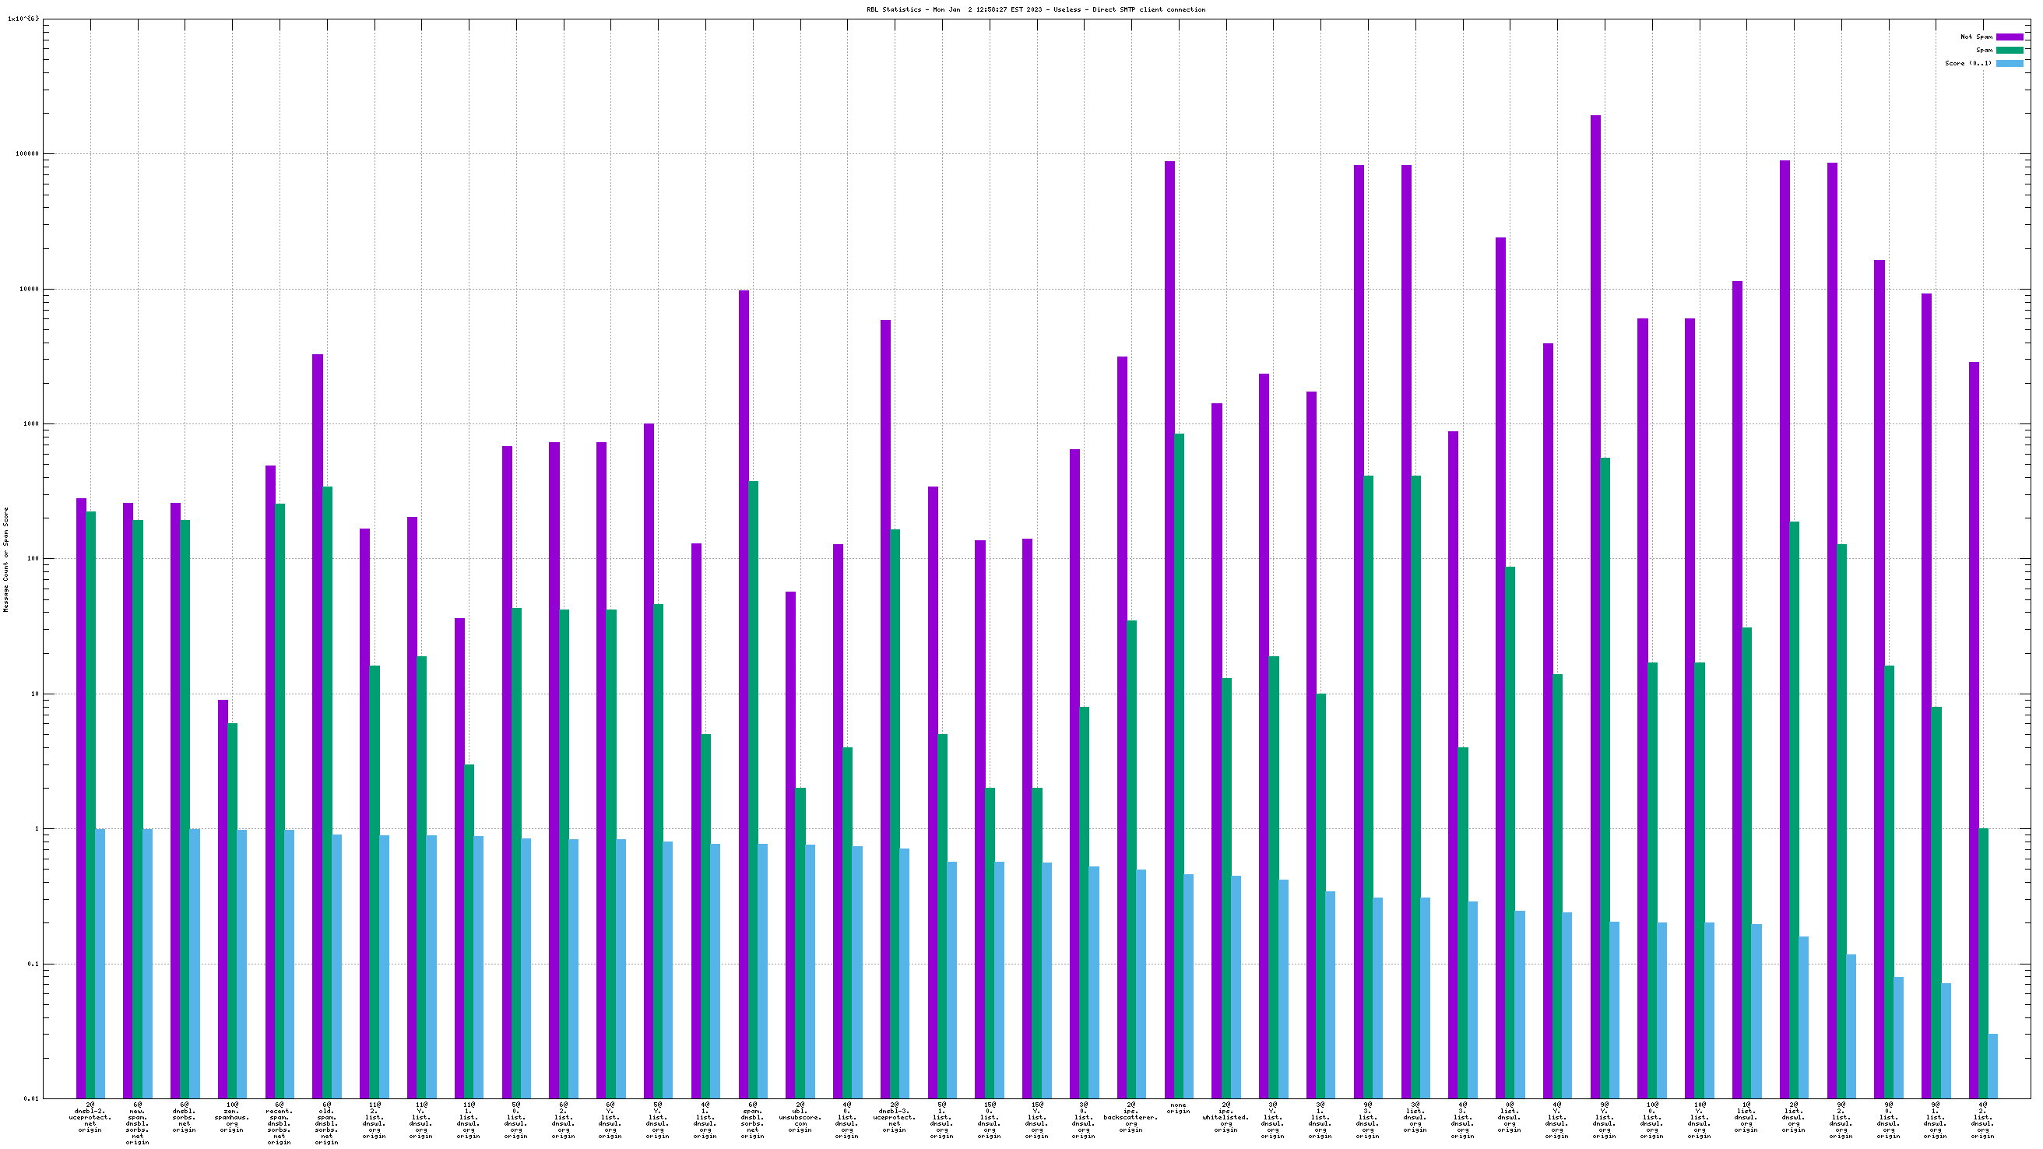Click the ips.backscatterer.org origin x-axis label
Viewport: 2043px width, 1149px height.
(x=1131, y=1117)
